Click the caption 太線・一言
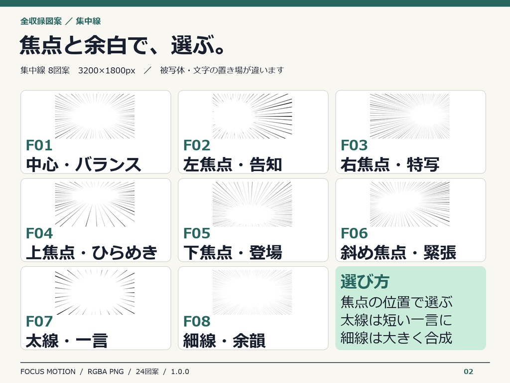510x383 pixels. point(67,341)
